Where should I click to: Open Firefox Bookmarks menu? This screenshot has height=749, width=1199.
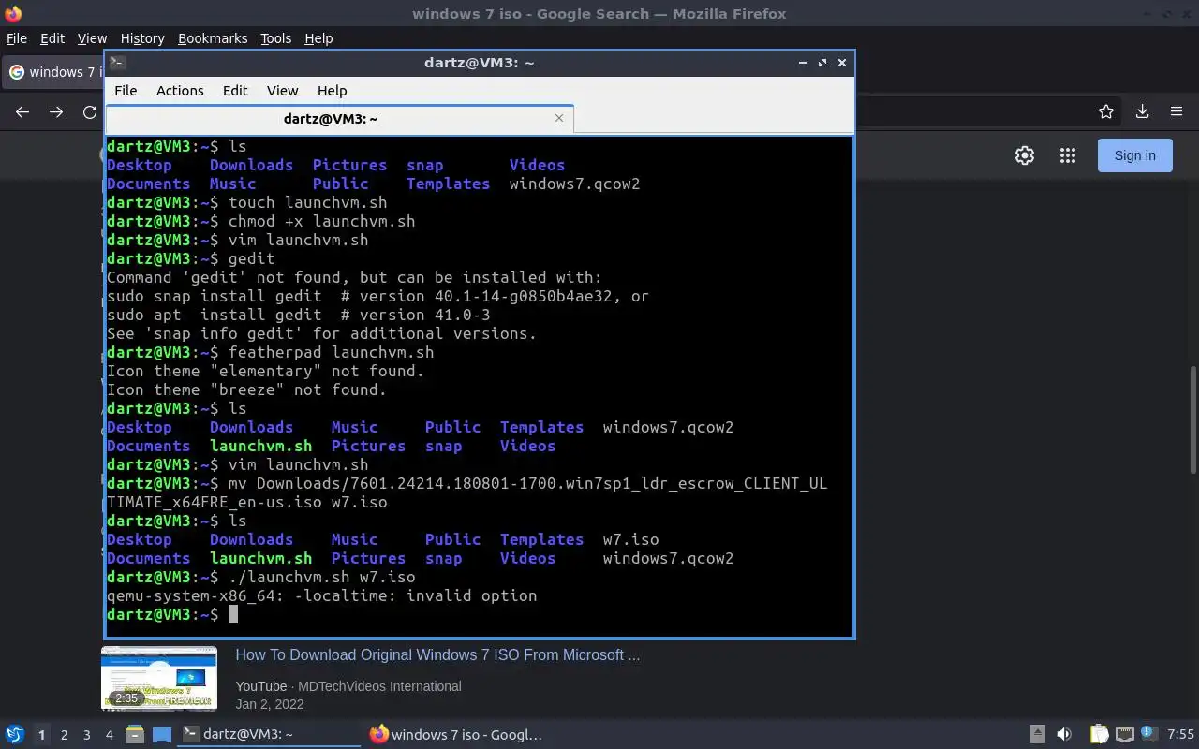[x=213, y=38]
